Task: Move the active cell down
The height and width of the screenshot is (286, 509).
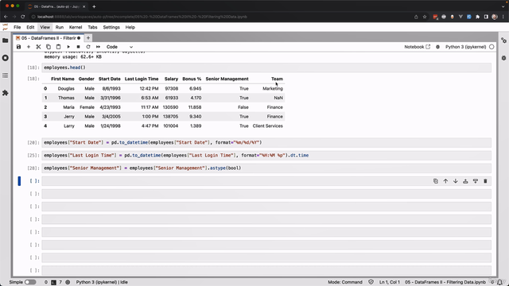Action: (x=456, y=181)
